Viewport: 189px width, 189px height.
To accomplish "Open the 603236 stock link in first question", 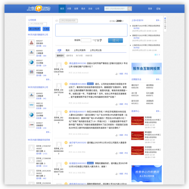I will 78,63.
